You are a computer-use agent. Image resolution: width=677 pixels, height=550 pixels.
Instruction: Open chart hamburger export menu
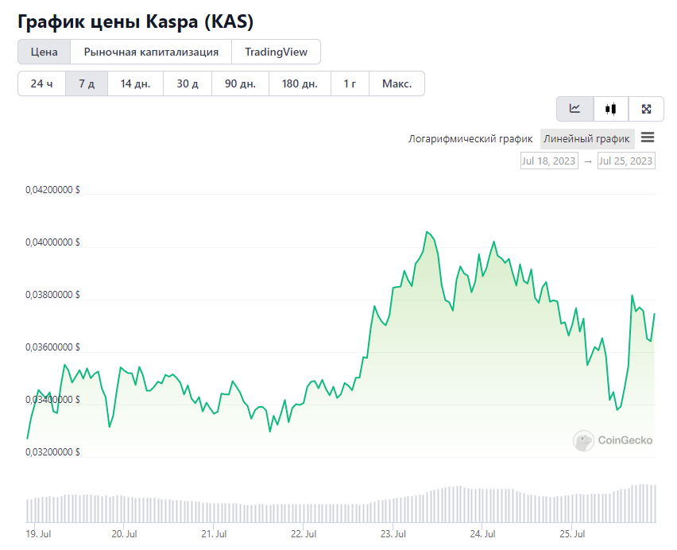pos(648,137)
